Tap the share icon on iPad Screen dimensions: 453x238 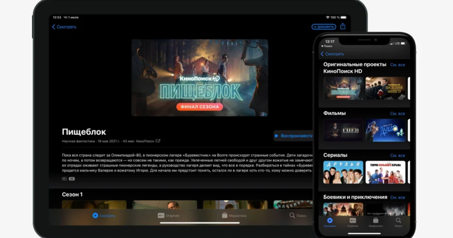coord(342,26)
